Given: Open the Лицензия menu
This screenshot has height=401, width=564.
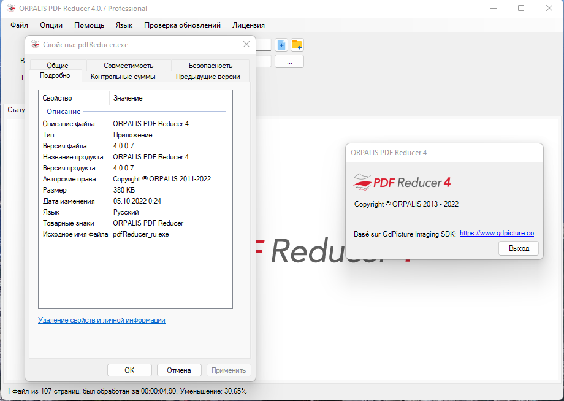Looking at the screenshot, I should click(248, 25).
